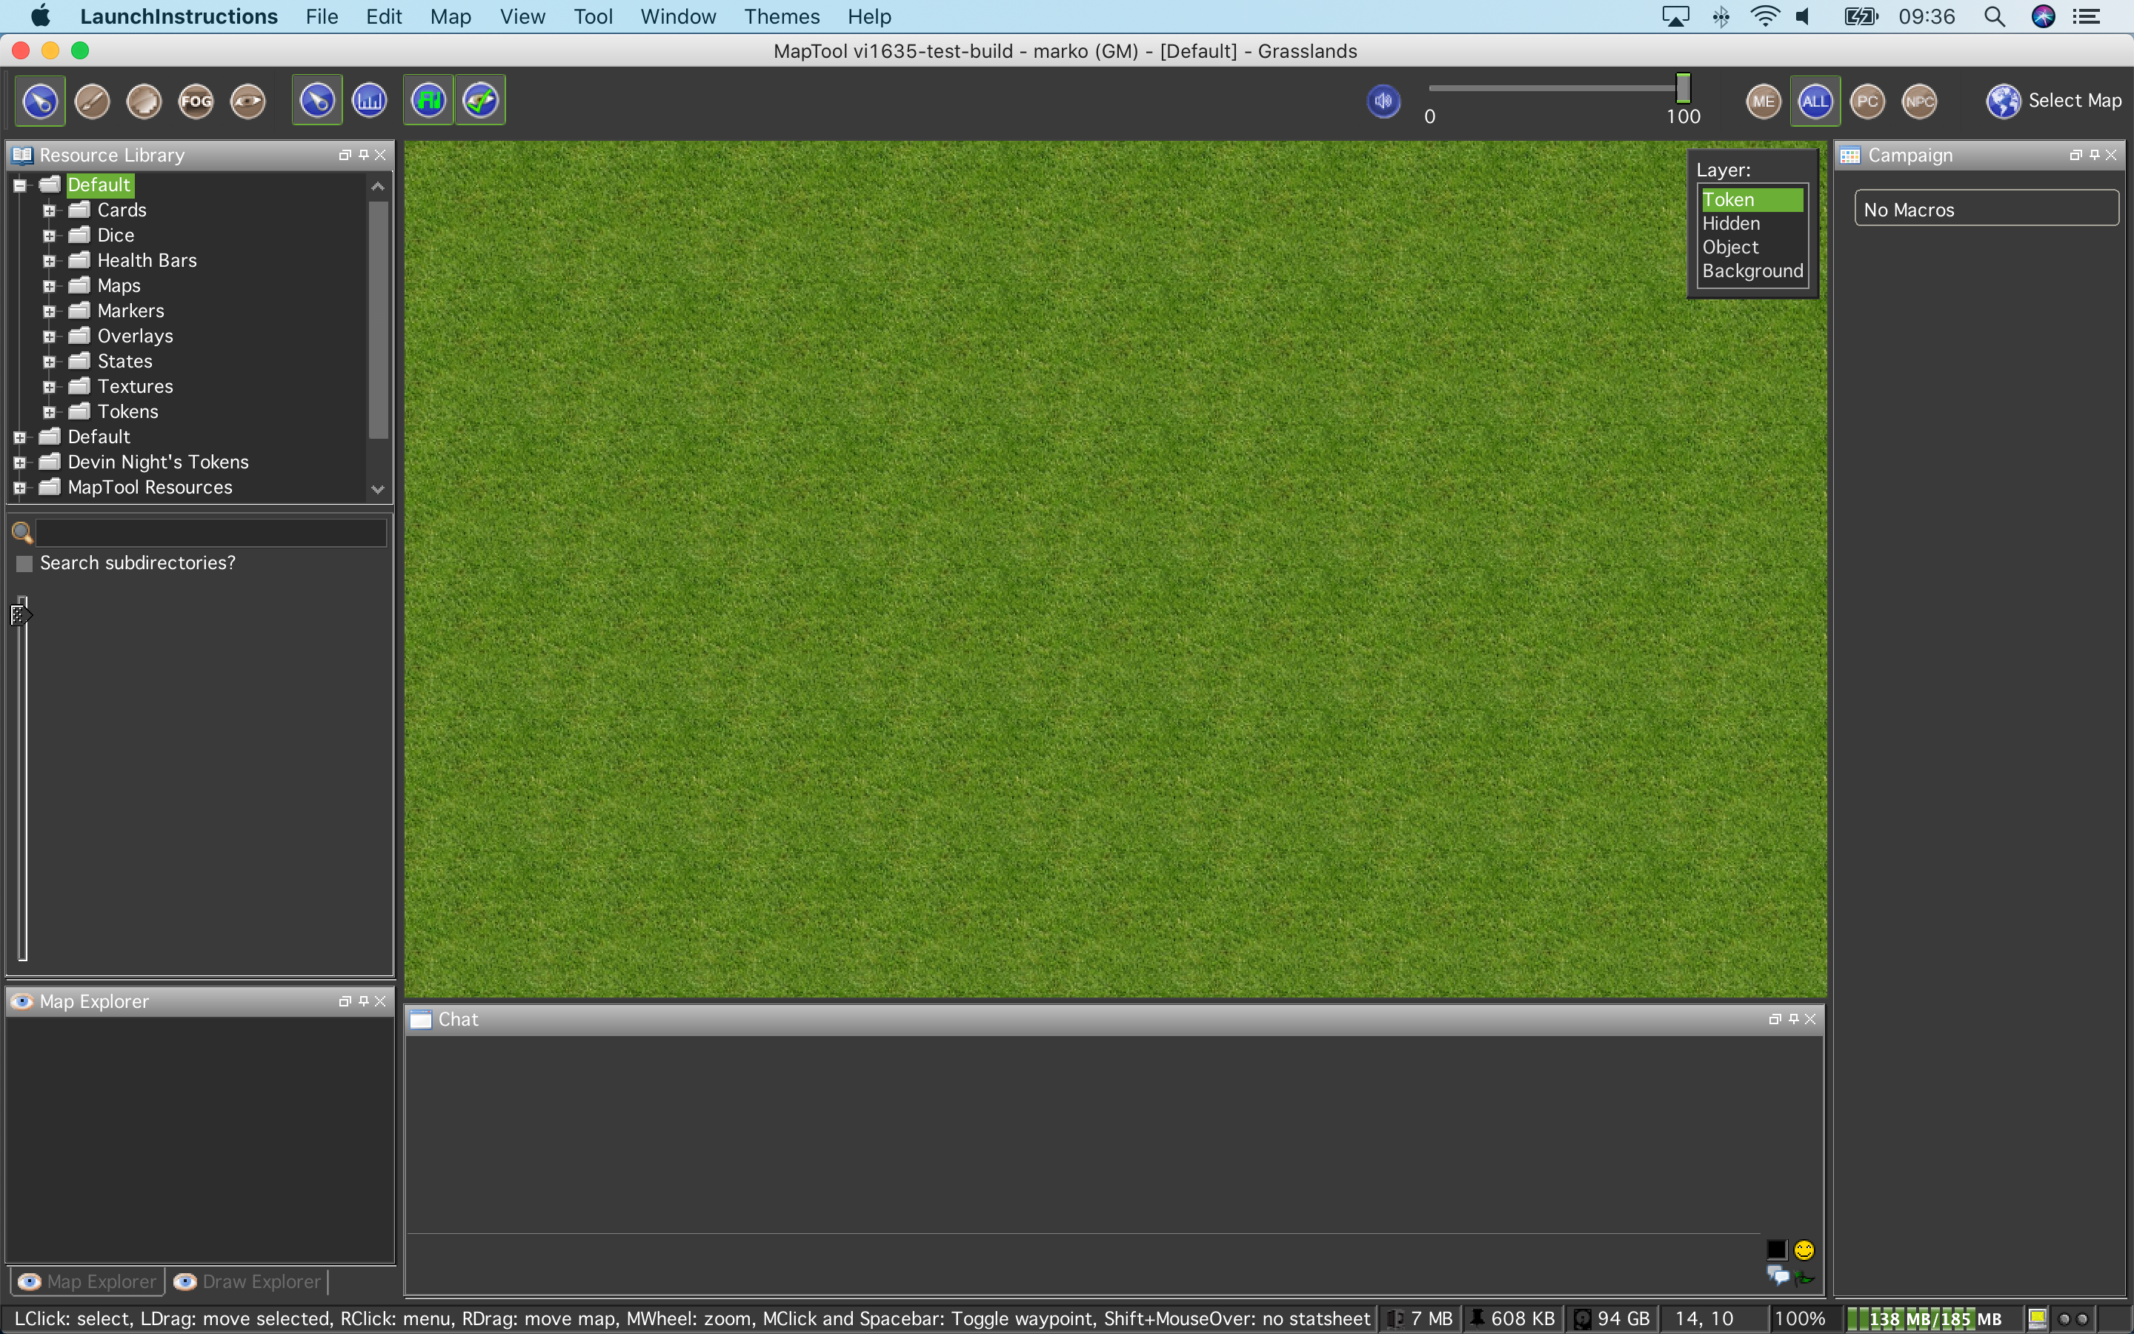Select the FOG of war tool

point(196,101)
